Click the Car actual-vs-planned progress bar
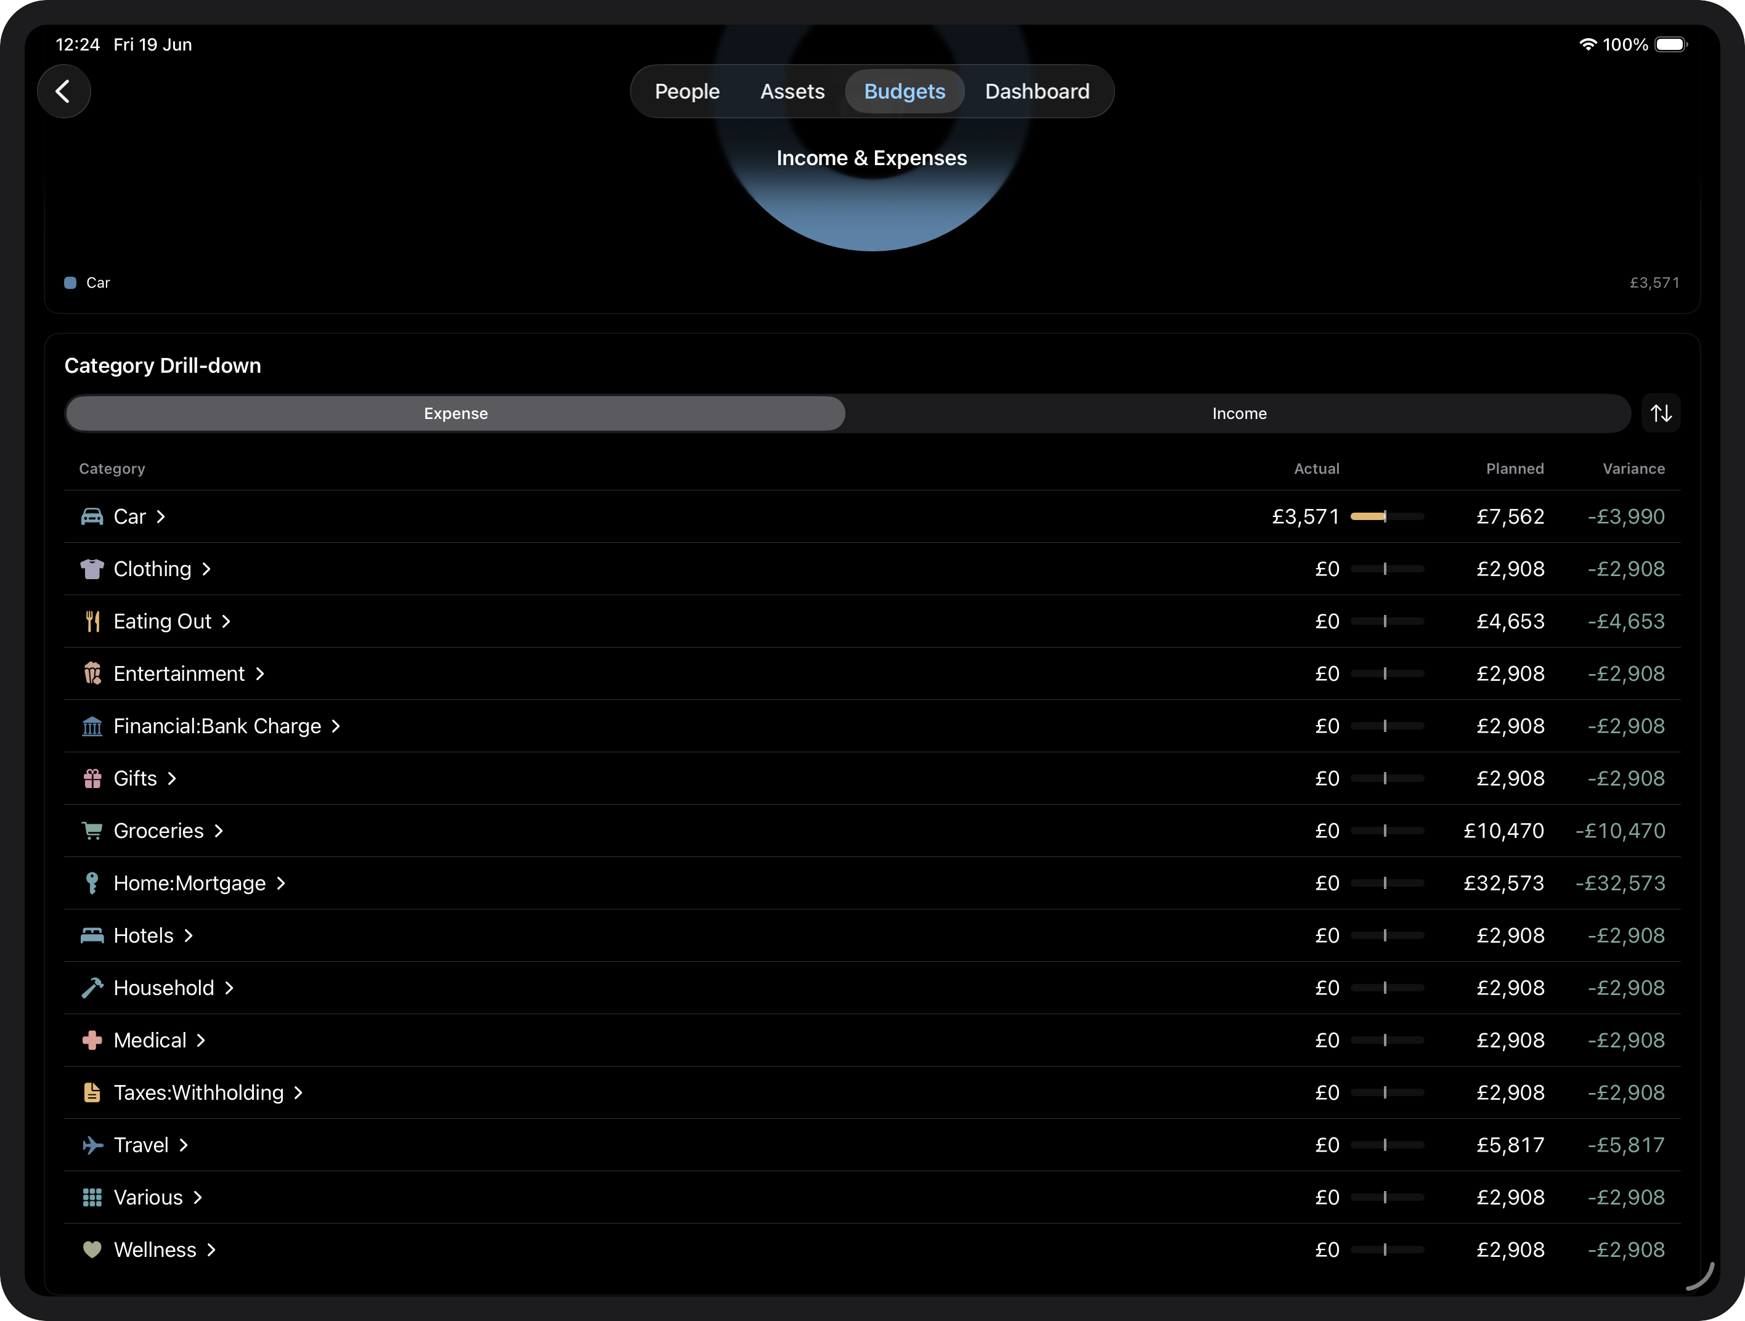The width and height of the screenshot is (1745, 1321). click(x=1387, y=516)
